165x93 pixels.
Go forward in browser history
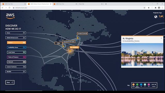pyautogui.click(x=6, y=8)
